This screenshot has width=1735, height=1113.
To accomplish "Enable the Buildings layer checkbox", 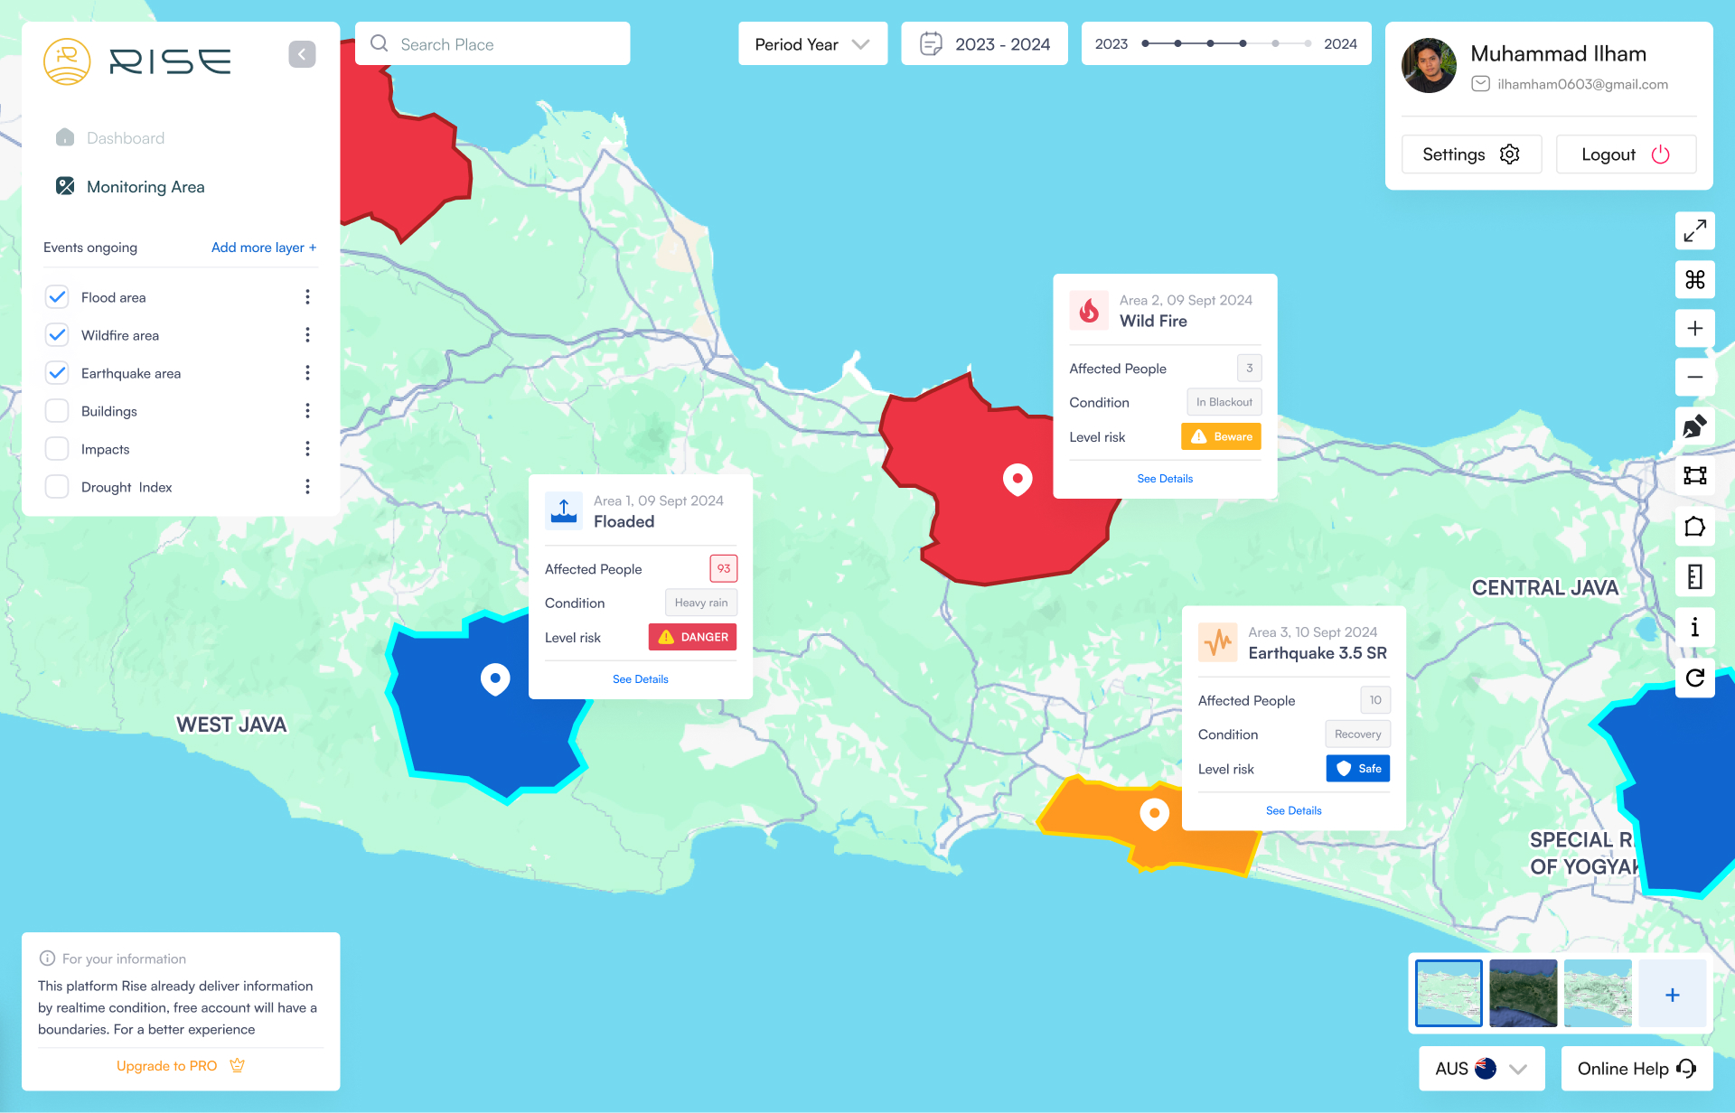I will click(x=57, y=411).
